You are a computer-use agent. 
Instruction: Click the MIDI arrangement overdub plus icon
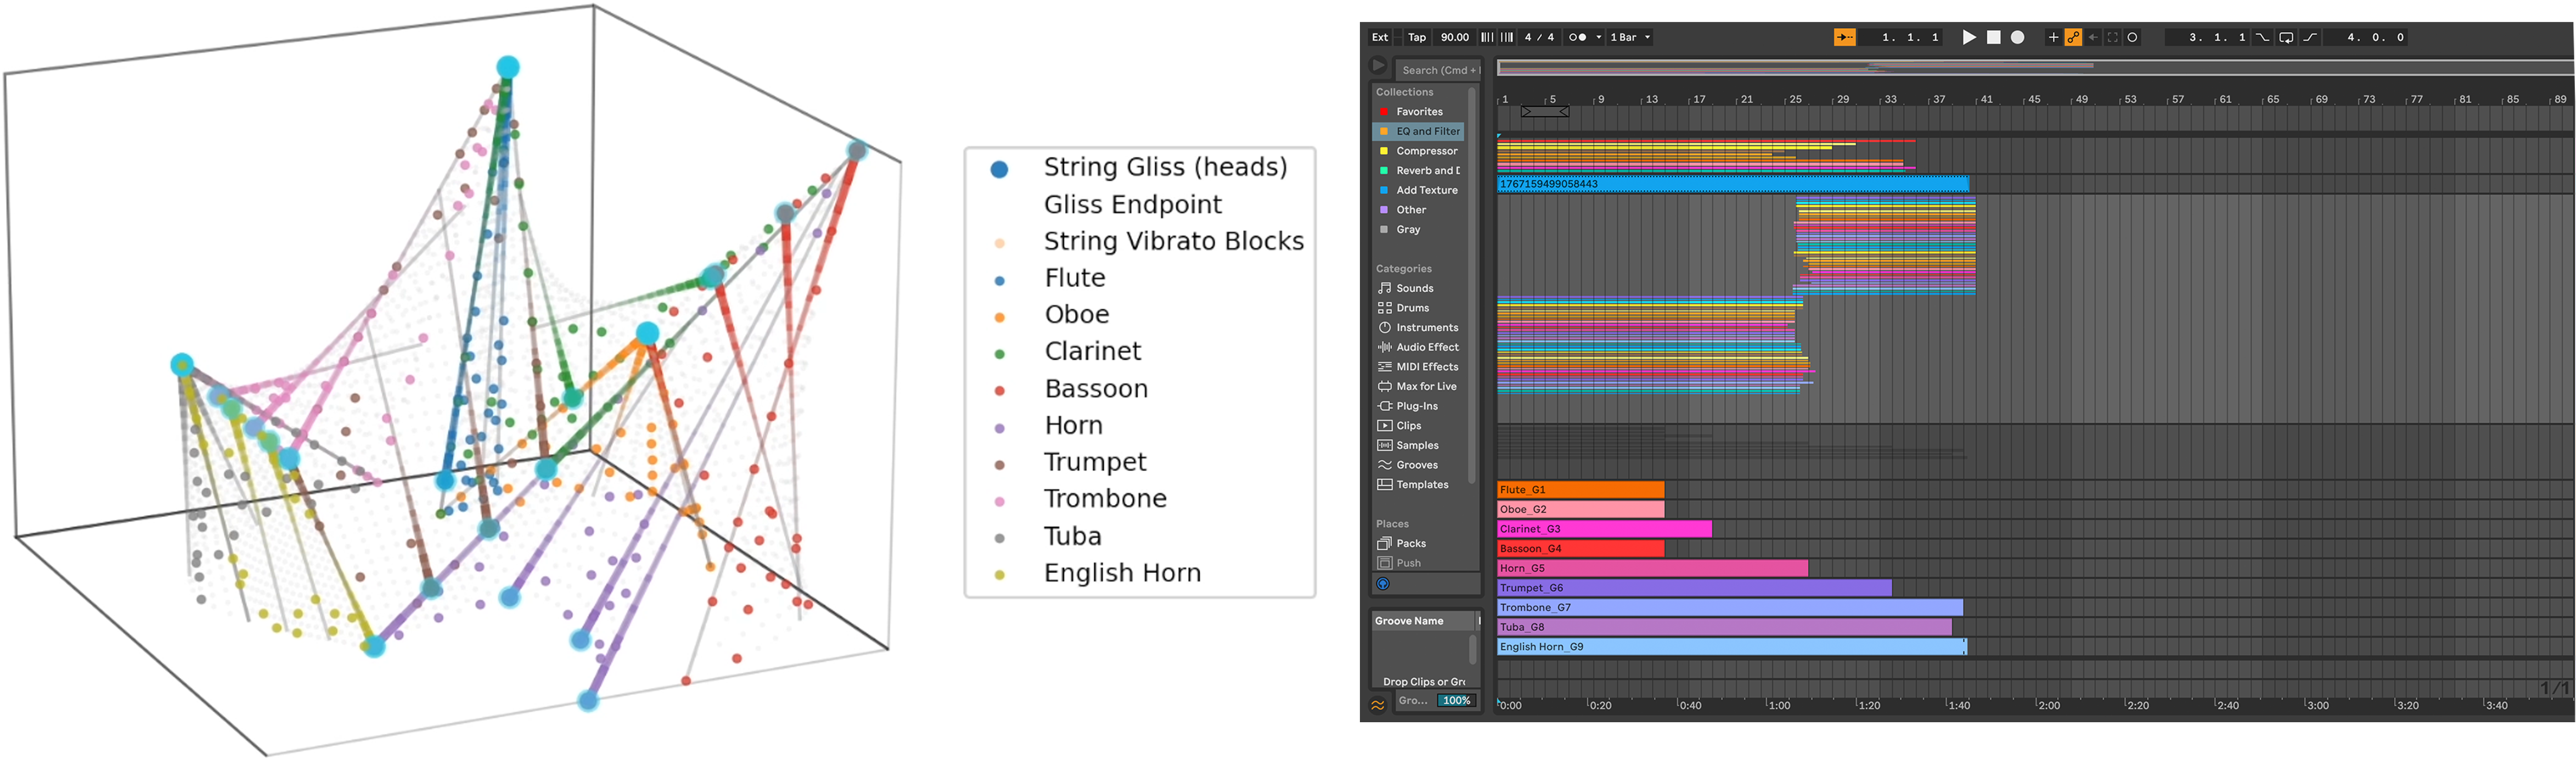click(x=2053, y=37)
